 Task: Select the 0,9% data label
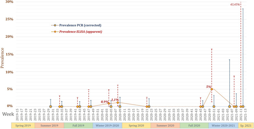coord(105,102)
